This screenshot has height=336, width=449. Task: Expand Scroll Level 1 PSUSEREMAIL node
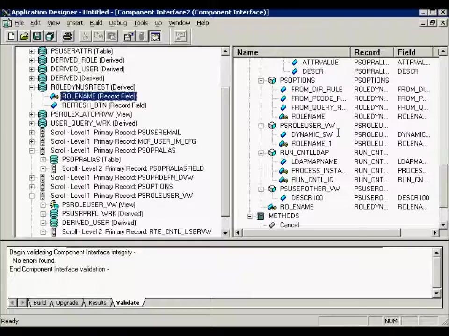coord(32,133)
